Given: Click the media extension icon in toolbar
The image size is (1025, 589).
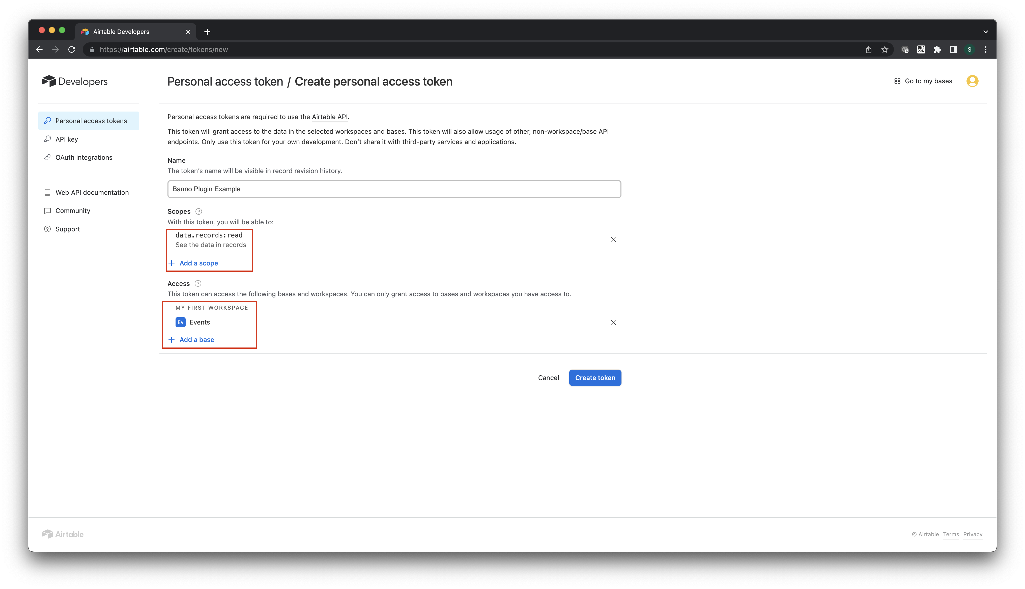Looking at the screenshot, I should tap(905, 49).
